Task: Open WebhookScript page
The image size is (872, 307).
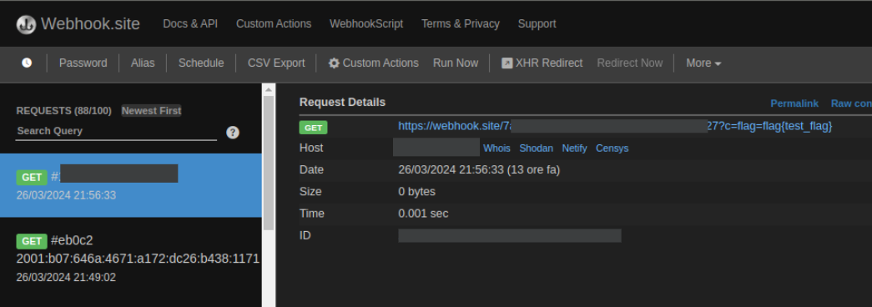Action: (366, 24)
